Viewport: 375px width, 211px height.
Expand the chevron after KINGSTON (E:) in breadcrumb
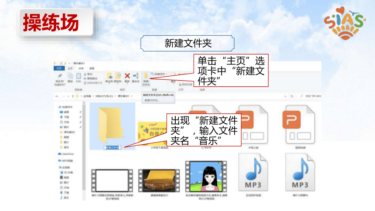(116, 96)
